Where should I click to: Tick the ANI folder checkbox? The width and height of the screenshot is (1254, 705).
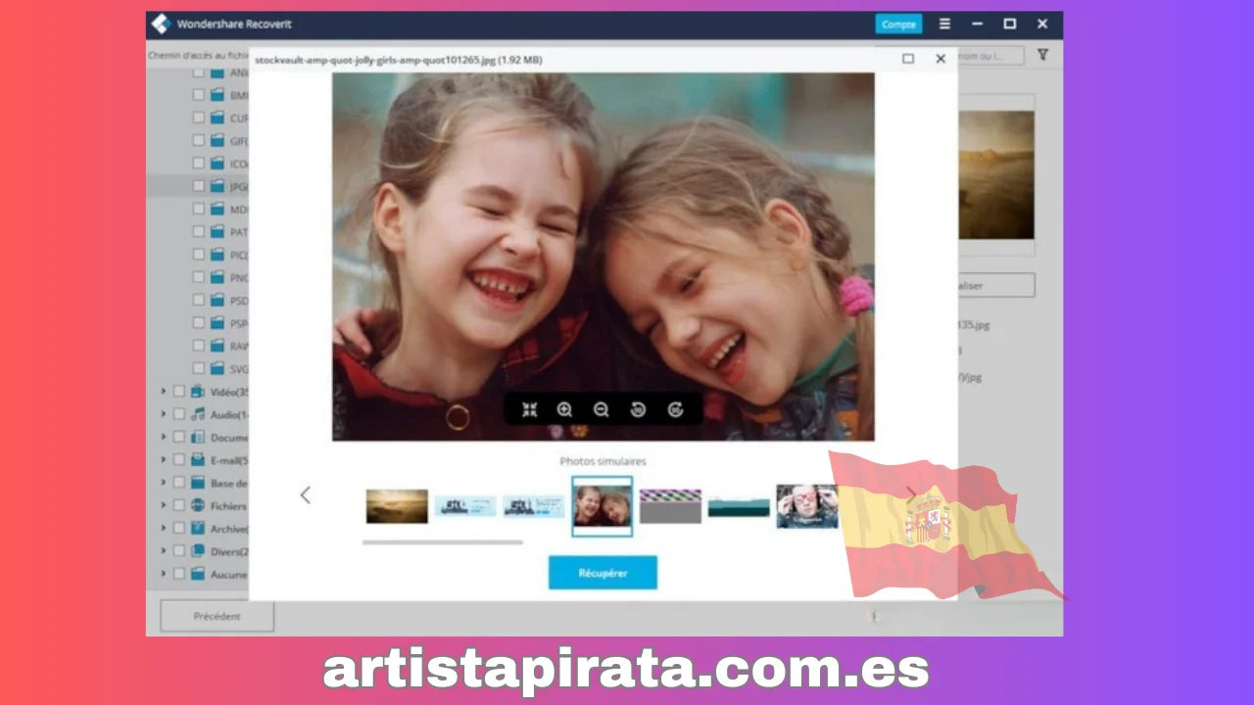point(199,72)
